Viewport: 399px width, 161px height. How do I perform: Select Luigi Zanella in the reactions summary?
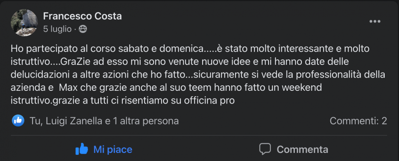[75, 121]
